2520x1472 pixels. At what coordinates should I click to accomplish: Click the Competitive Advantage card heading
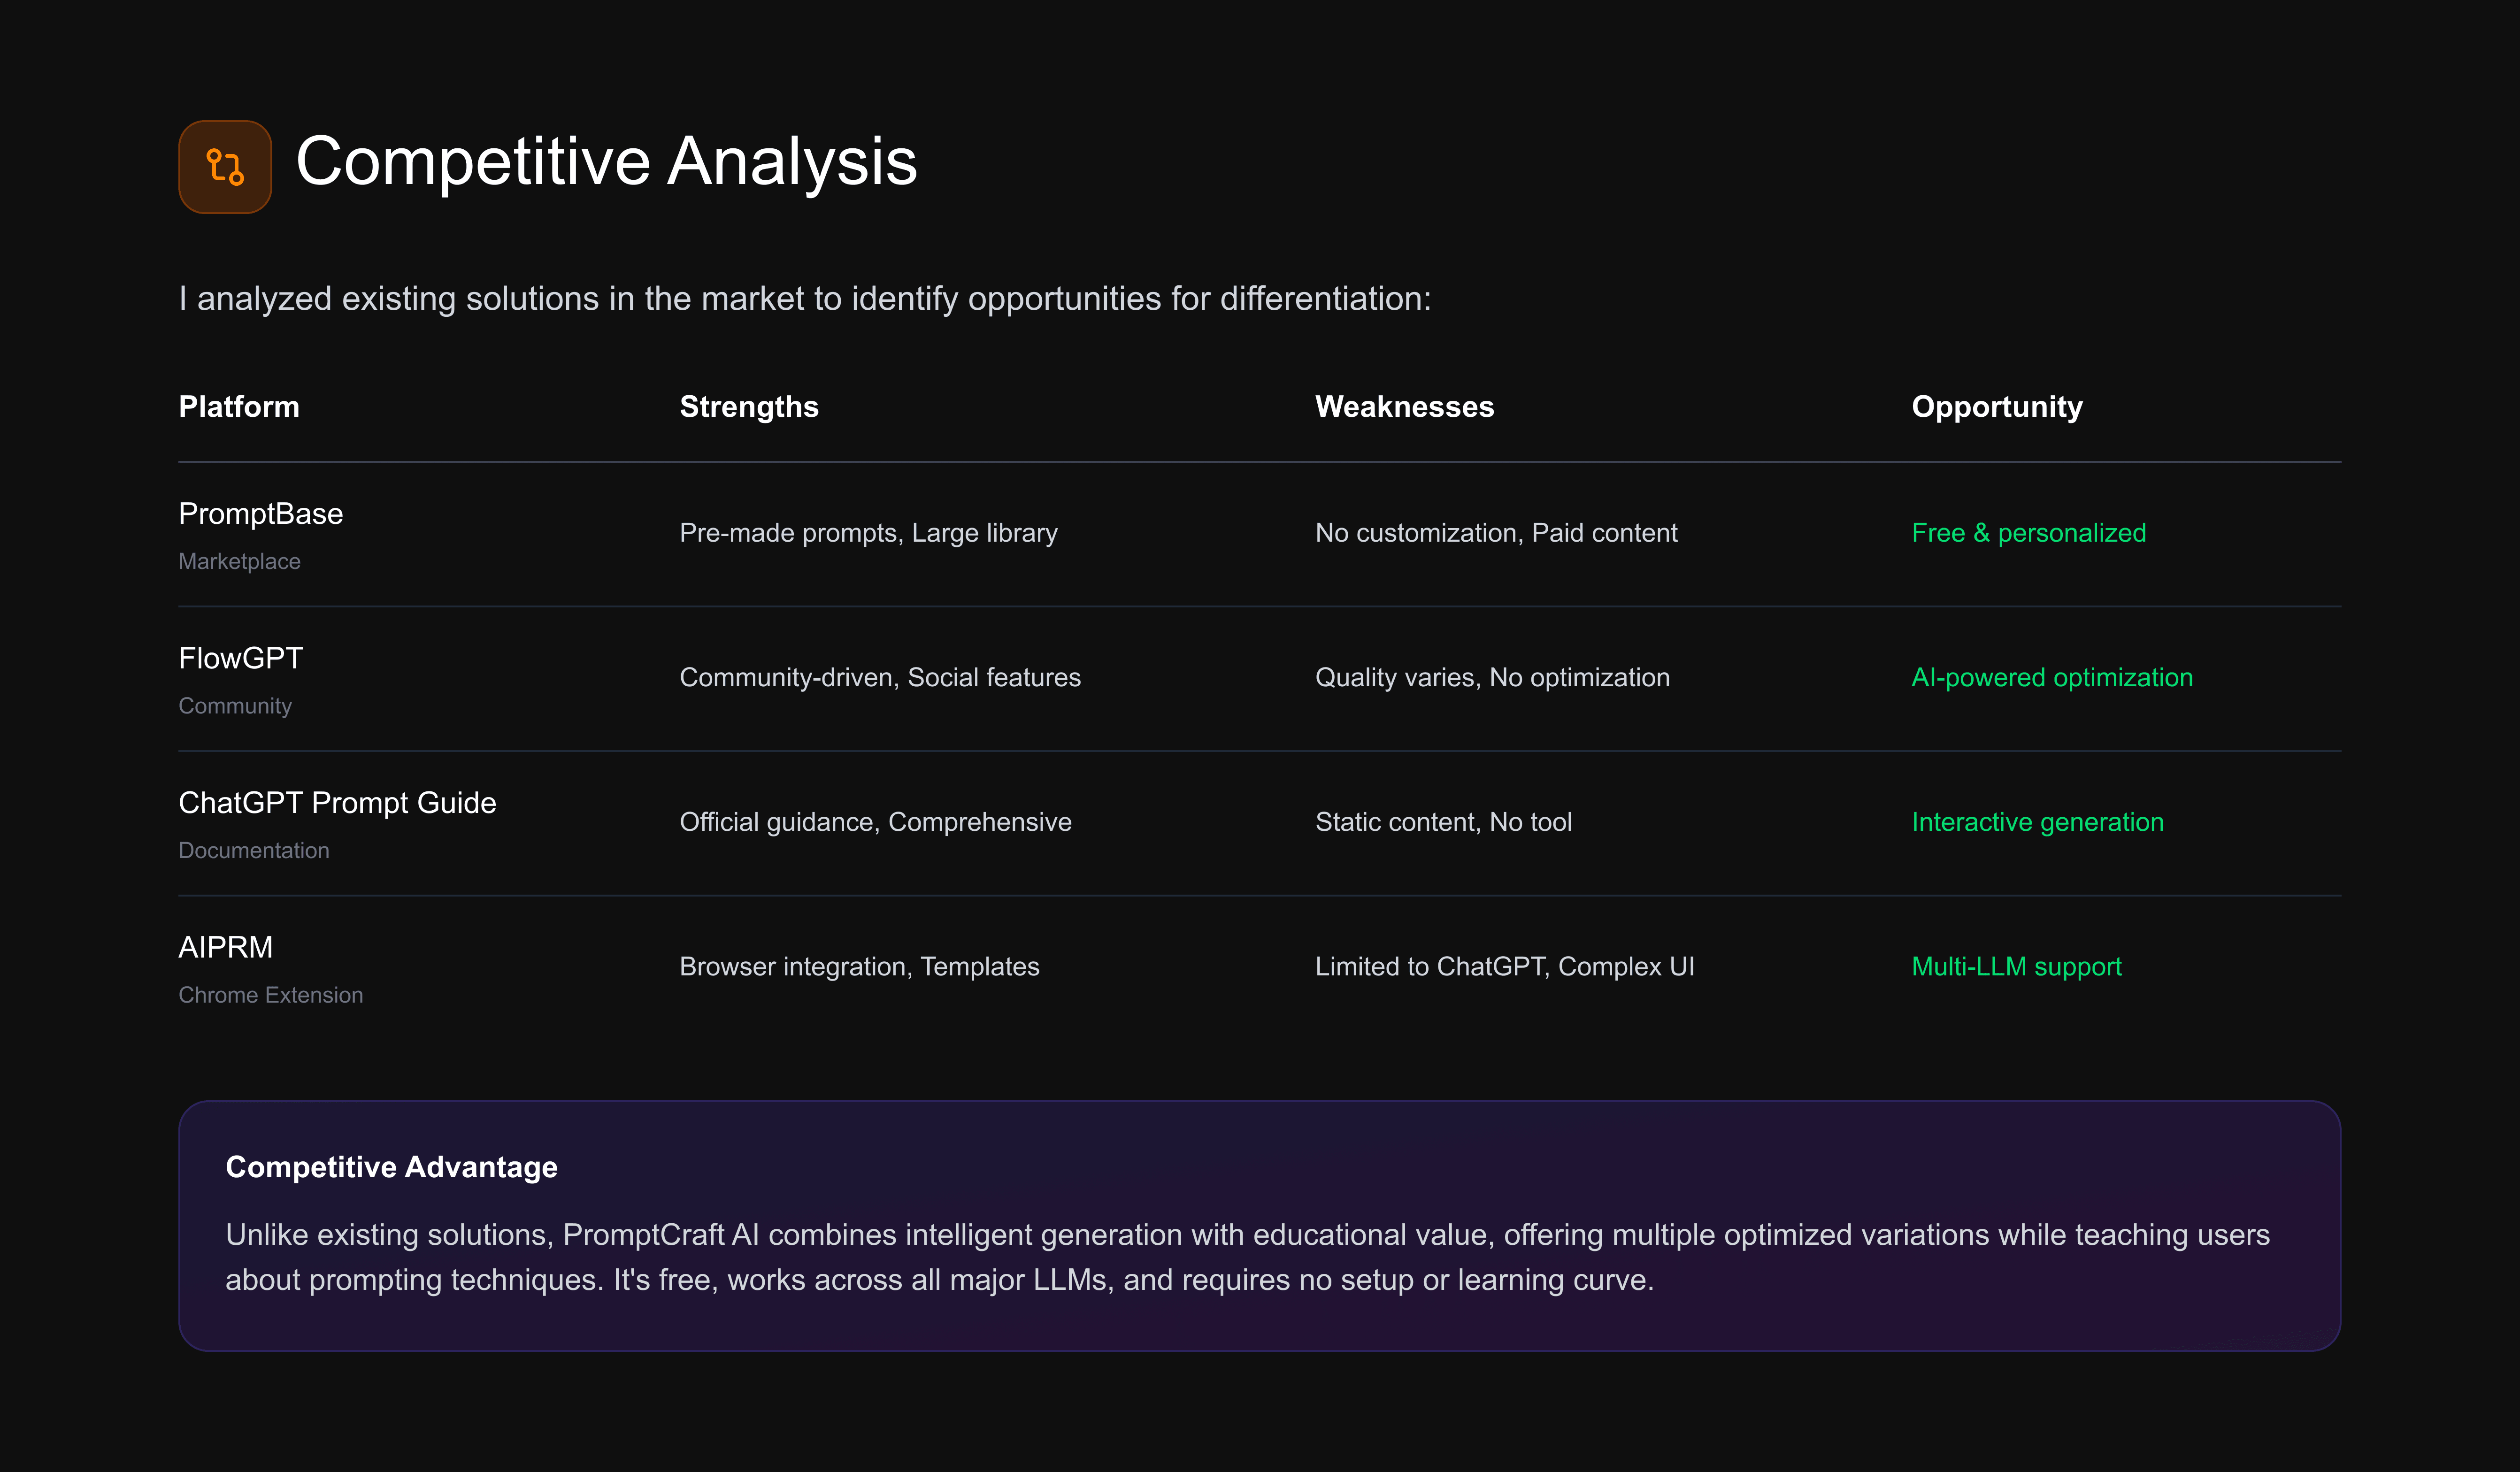[x=391, y=1167]
